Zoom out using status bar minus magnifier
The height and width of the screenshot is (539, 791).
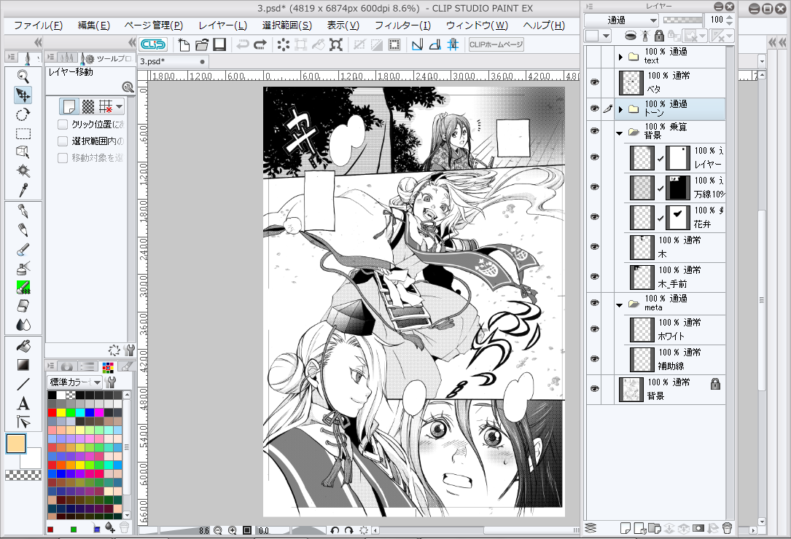218,530
